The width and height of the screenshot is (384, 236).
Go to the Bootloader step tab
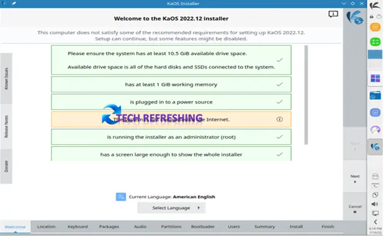203,227
